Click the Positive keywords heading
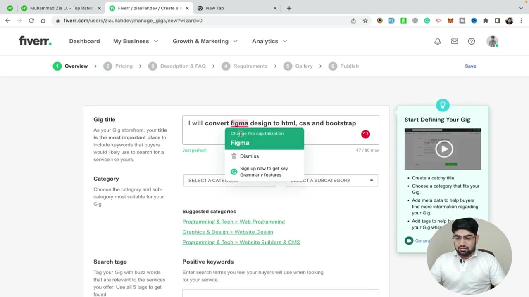The height and width of the screenshot is (297, 529). [208, 262]
